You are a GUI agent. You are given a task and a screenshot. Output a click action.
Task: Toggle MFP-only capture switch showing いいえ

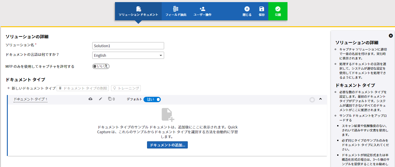(x=101, y=66)
